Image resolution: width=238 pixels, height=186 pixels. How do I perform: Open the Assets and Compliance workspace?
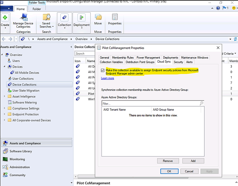coord(37,143)
